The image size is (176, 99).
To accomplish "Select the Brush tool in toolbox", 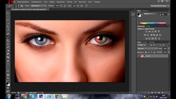I will click(8, 37).
